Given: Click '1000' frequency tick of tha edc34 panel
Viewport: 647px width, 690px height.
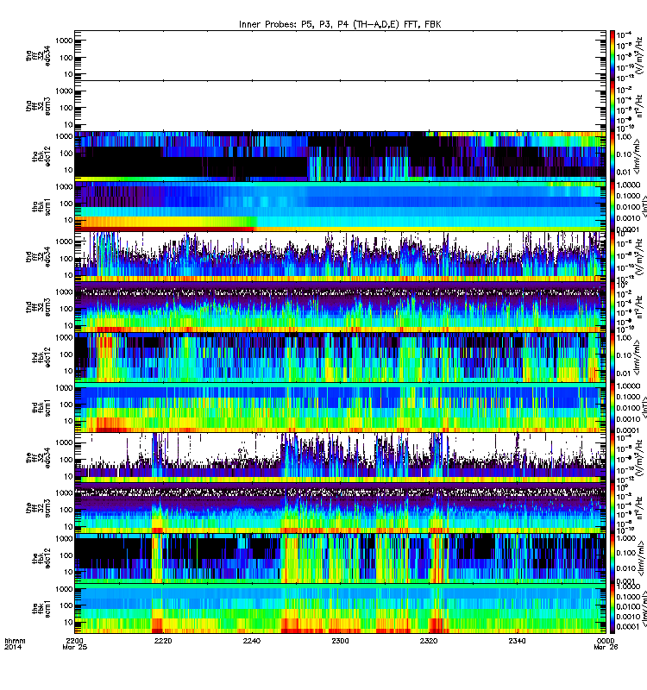Looking at the screenshot, I should 64,41.
